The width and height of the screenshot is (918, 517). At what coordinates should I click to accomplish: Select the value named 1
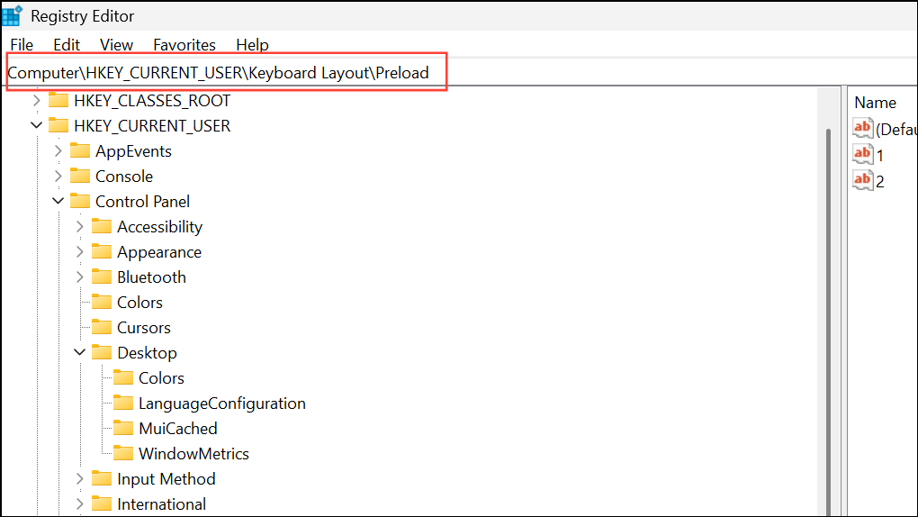pyautogui.click(x=880, y=155)
